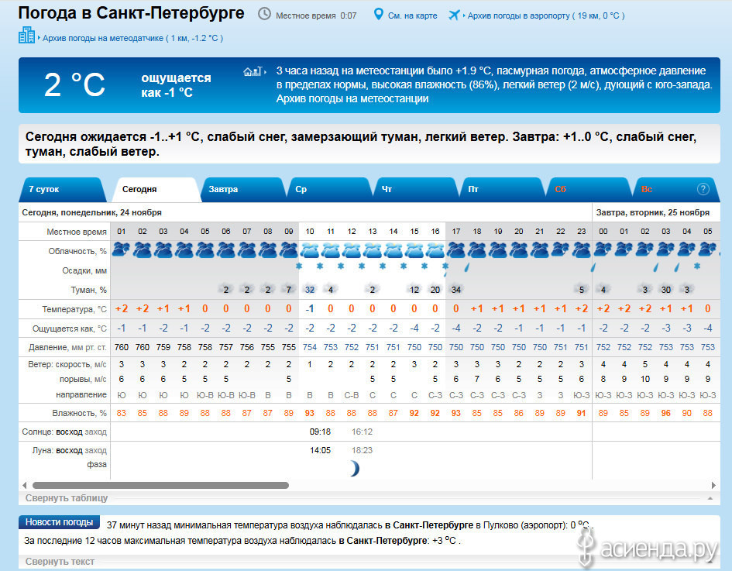Image resolution: width=732 pixels, height=571 pixels.
Task: Collapse news with Свернуть текст
Action: click(x=60, y=562)
